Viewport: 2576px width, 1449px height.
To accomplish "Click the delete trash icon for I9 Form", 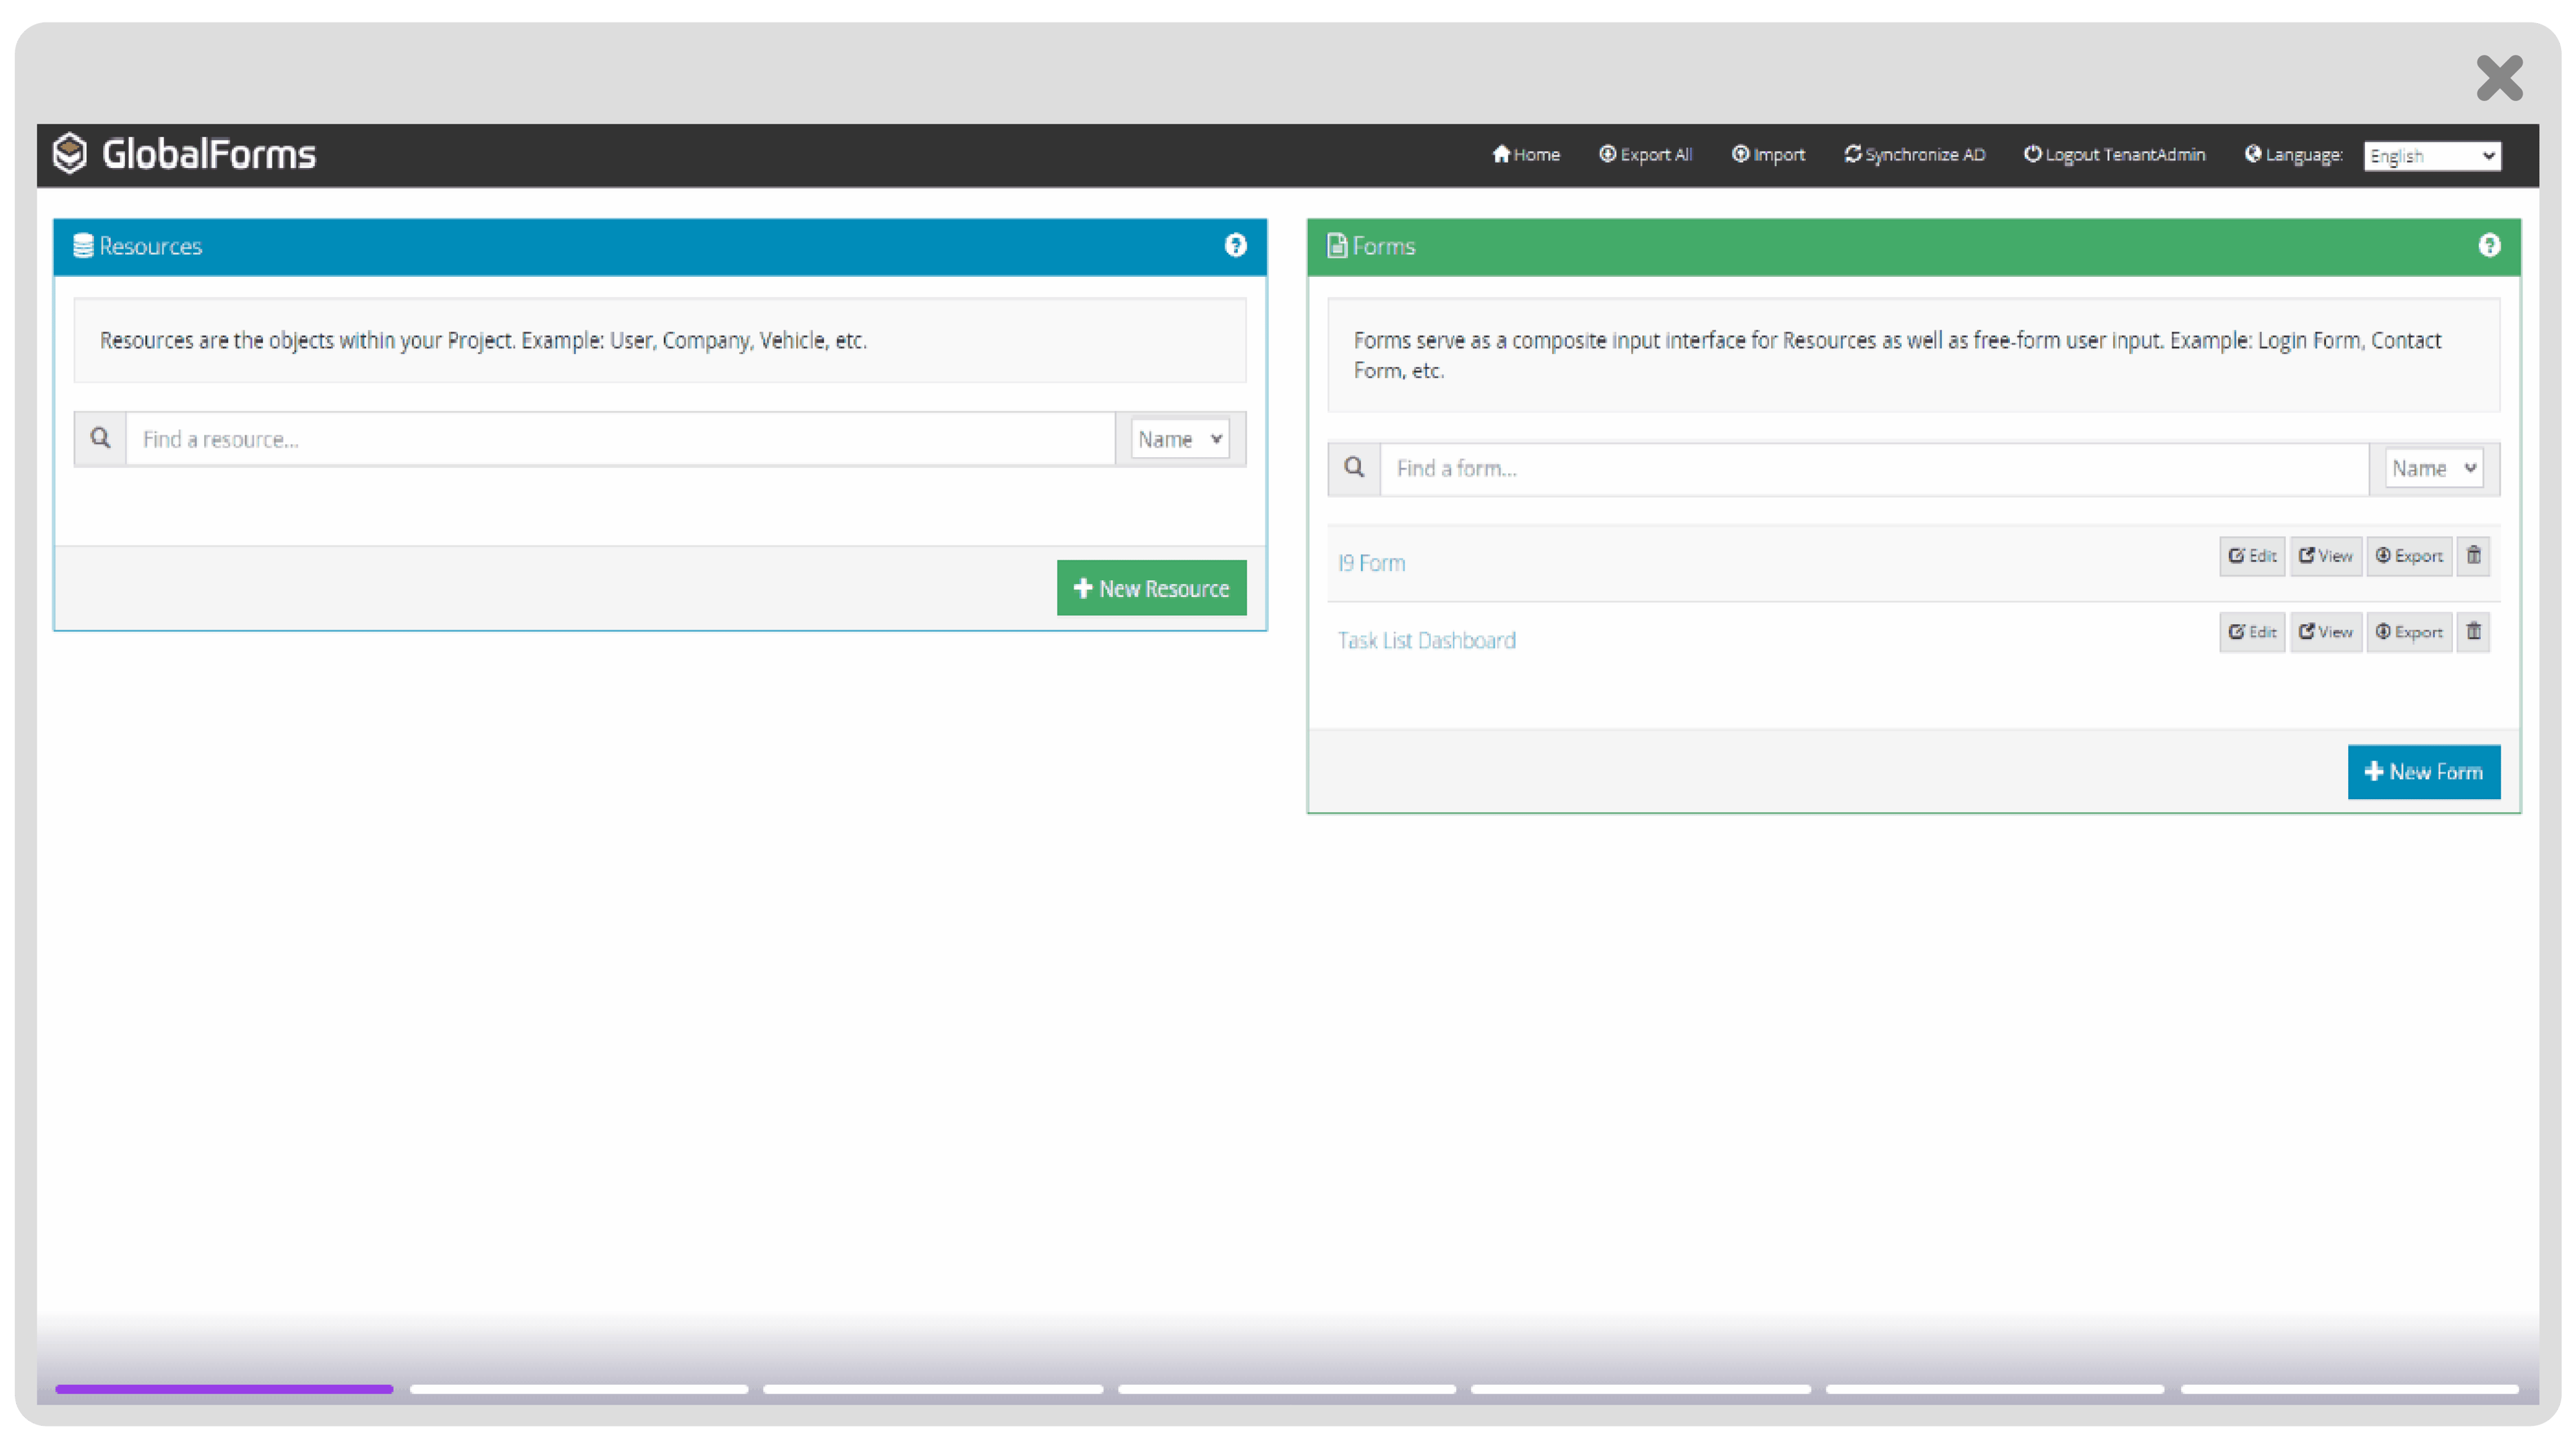I will (x=2474, y=556).
